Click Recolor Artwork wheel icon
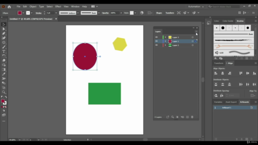Image resolution: width=258 pixels, height=145 pixels. pyautogui.click(x=141, y=13)
